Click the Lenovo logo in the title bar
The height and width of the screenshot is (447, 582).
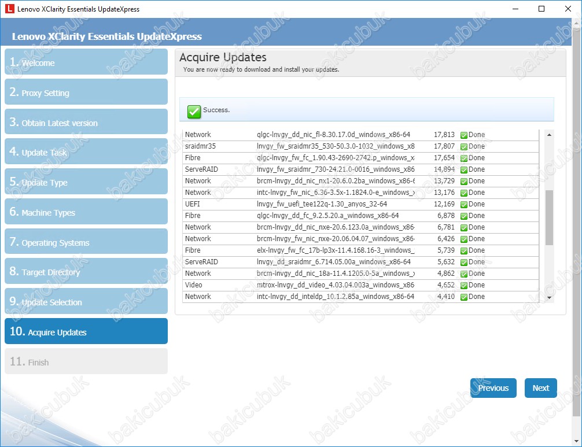[9, 9]
